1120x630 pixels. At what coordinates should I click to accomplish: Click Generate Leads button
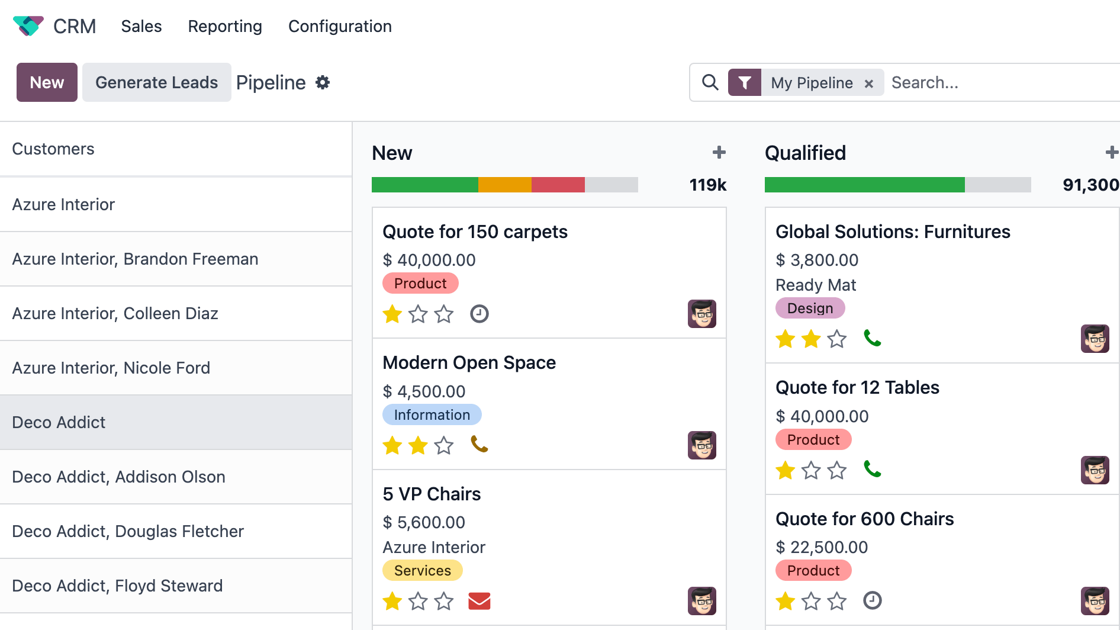click(x=156, y=82)
